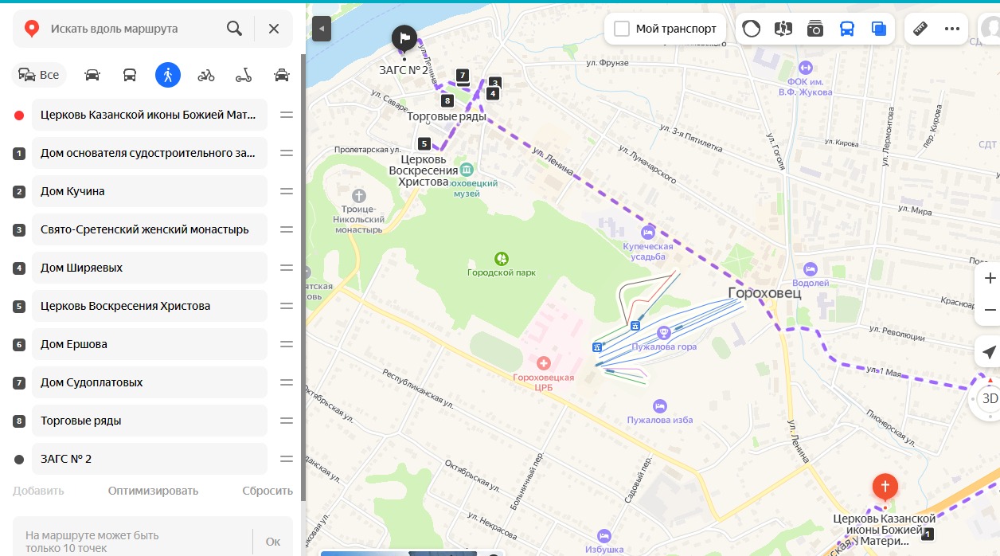Open the Троице-Никольский монастырь map icon
The image size is (1000, 556).
359,195
